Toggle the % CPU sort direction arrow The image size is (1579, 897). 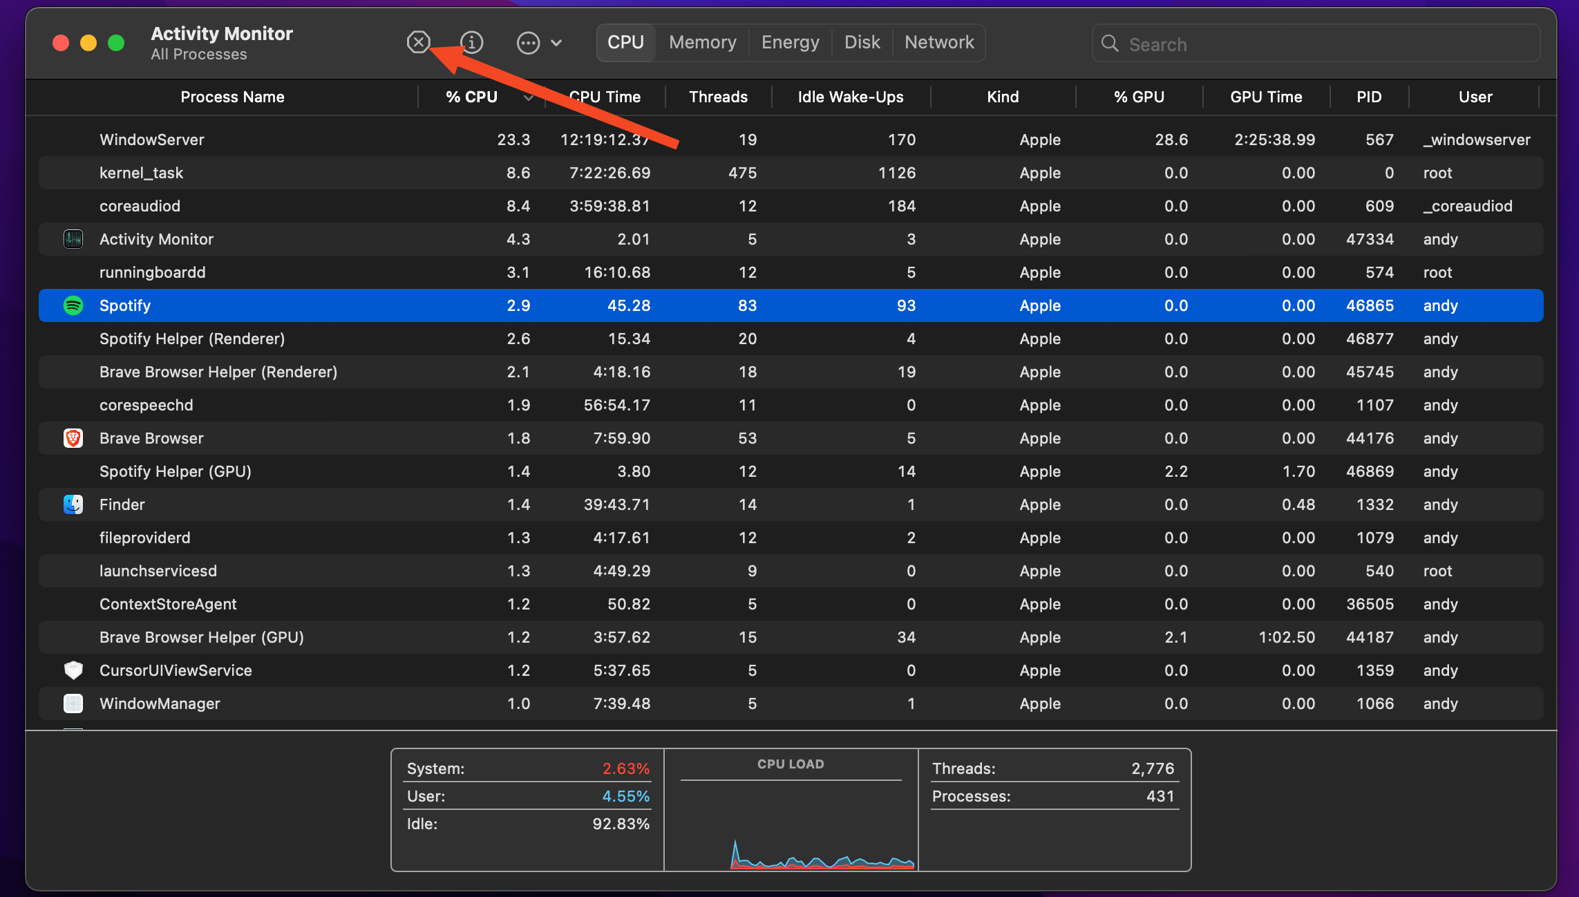(x=528, y=97)
